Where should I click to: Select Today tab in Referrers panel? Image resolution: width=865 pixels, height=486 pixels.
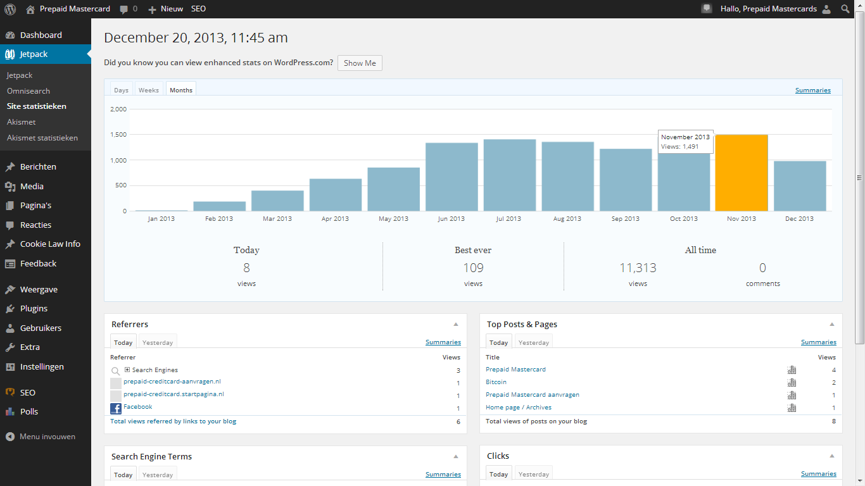tap(123, 342)
